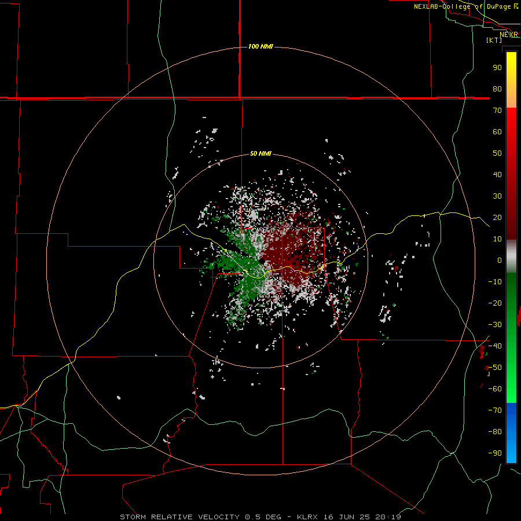Select the 20 value on velocity scale
Screen dimensions: 521x521
(497, 217)
